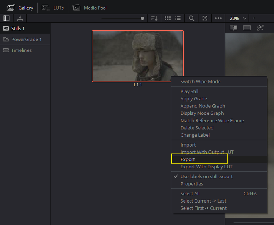The height and width of the screenshot is (225, 274).
Task: Adjust the thumbnail size slider handle
Action: pos(142,18)
